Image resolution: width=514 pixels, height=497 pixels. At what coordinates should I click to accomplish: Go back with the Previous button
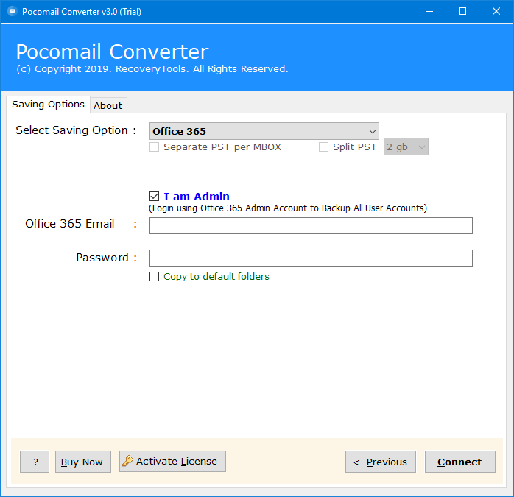pyautogui.click(x=381, y=462)
